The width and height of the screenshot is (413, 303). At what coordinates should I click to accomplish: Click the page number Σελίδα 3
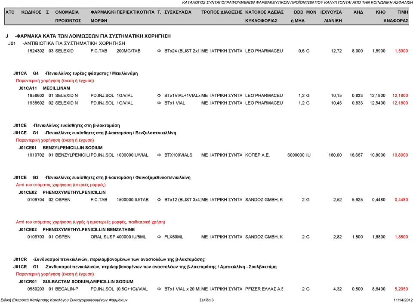(206, 300)
